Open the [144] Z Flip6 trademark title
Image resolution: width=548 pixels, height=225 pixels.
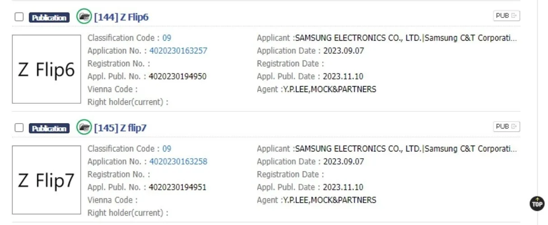121,17
